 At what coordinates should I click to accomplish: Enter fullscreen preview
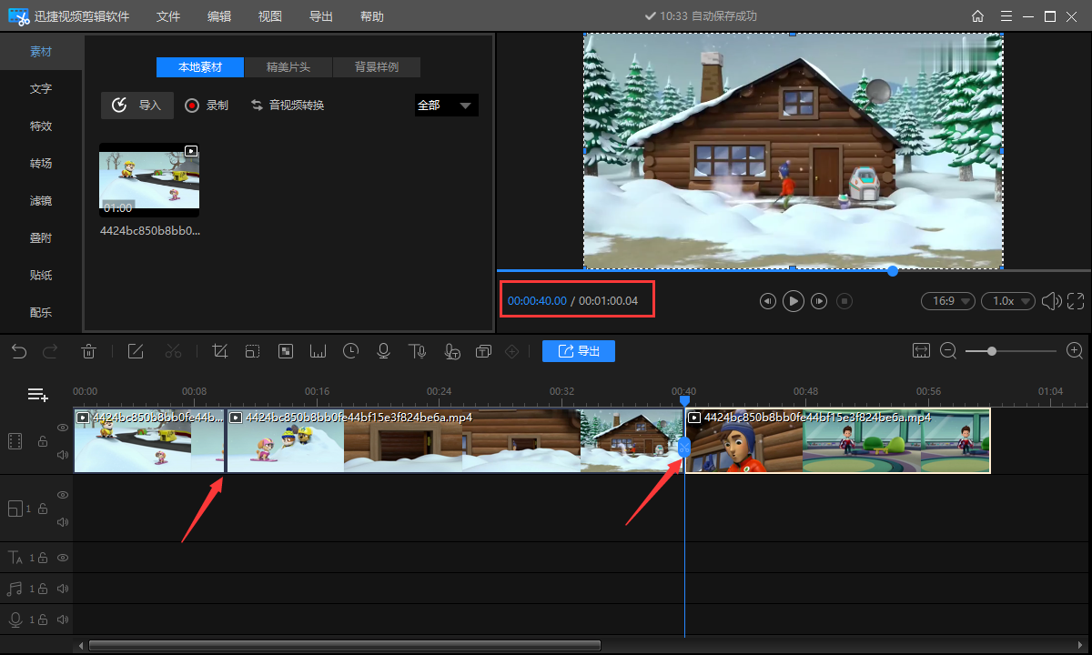pyautogui.click(x=1076, y=301)
